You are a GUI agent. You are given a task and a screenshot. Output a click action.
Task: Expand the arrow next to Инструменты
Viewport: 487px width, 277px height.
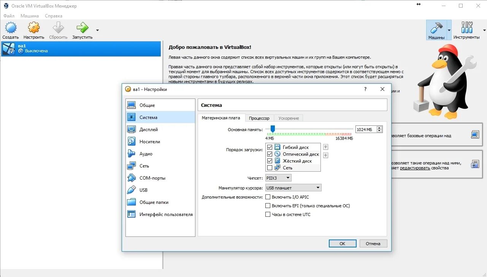pos(484,30)
